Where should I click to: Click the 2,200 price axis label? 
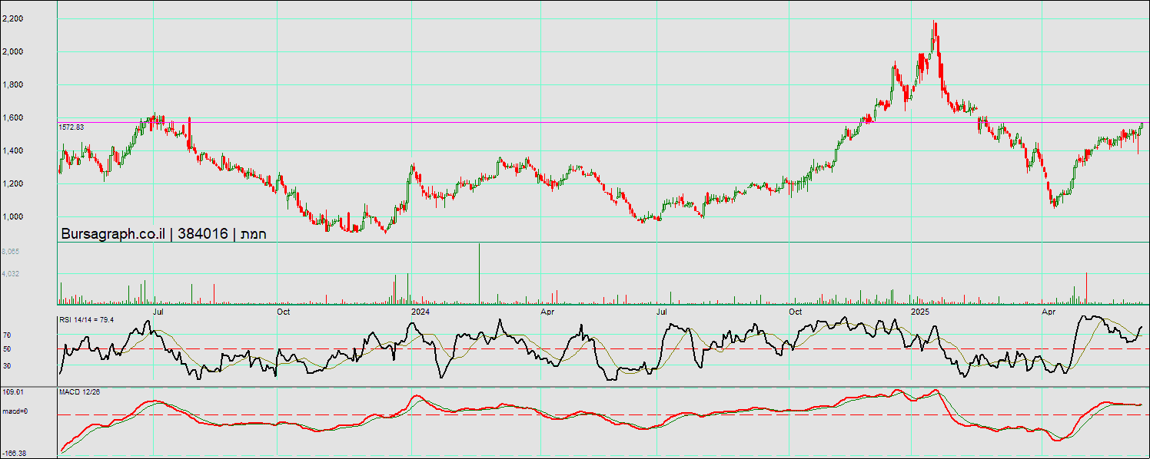(x=13, y=18)
